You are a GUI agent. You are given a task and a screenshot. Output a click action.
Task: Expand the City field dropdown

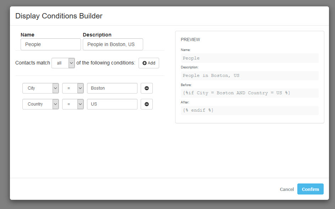pos(40,88)
